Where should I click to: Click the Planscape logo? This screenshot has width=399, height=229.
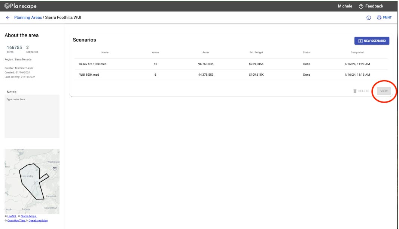(21, 6)
